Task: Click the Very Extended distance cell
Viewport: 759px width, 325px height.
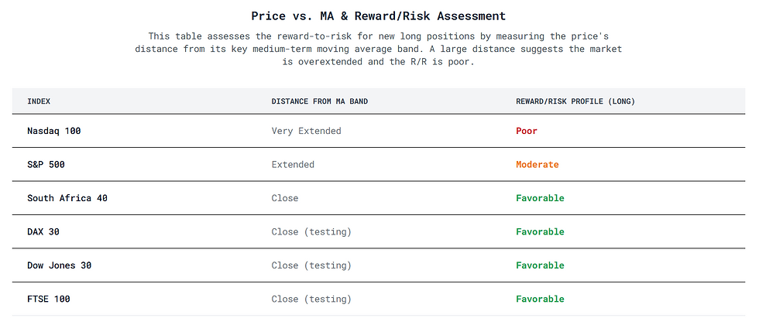Action: (x=307, y=131)
